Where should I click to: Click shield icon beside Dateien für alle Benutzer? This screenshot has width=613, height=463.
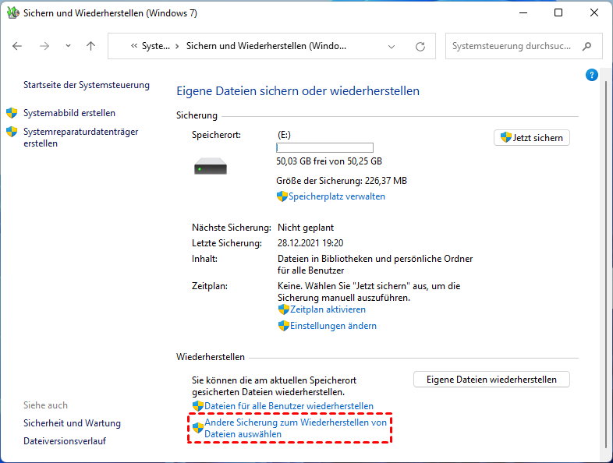198,406
